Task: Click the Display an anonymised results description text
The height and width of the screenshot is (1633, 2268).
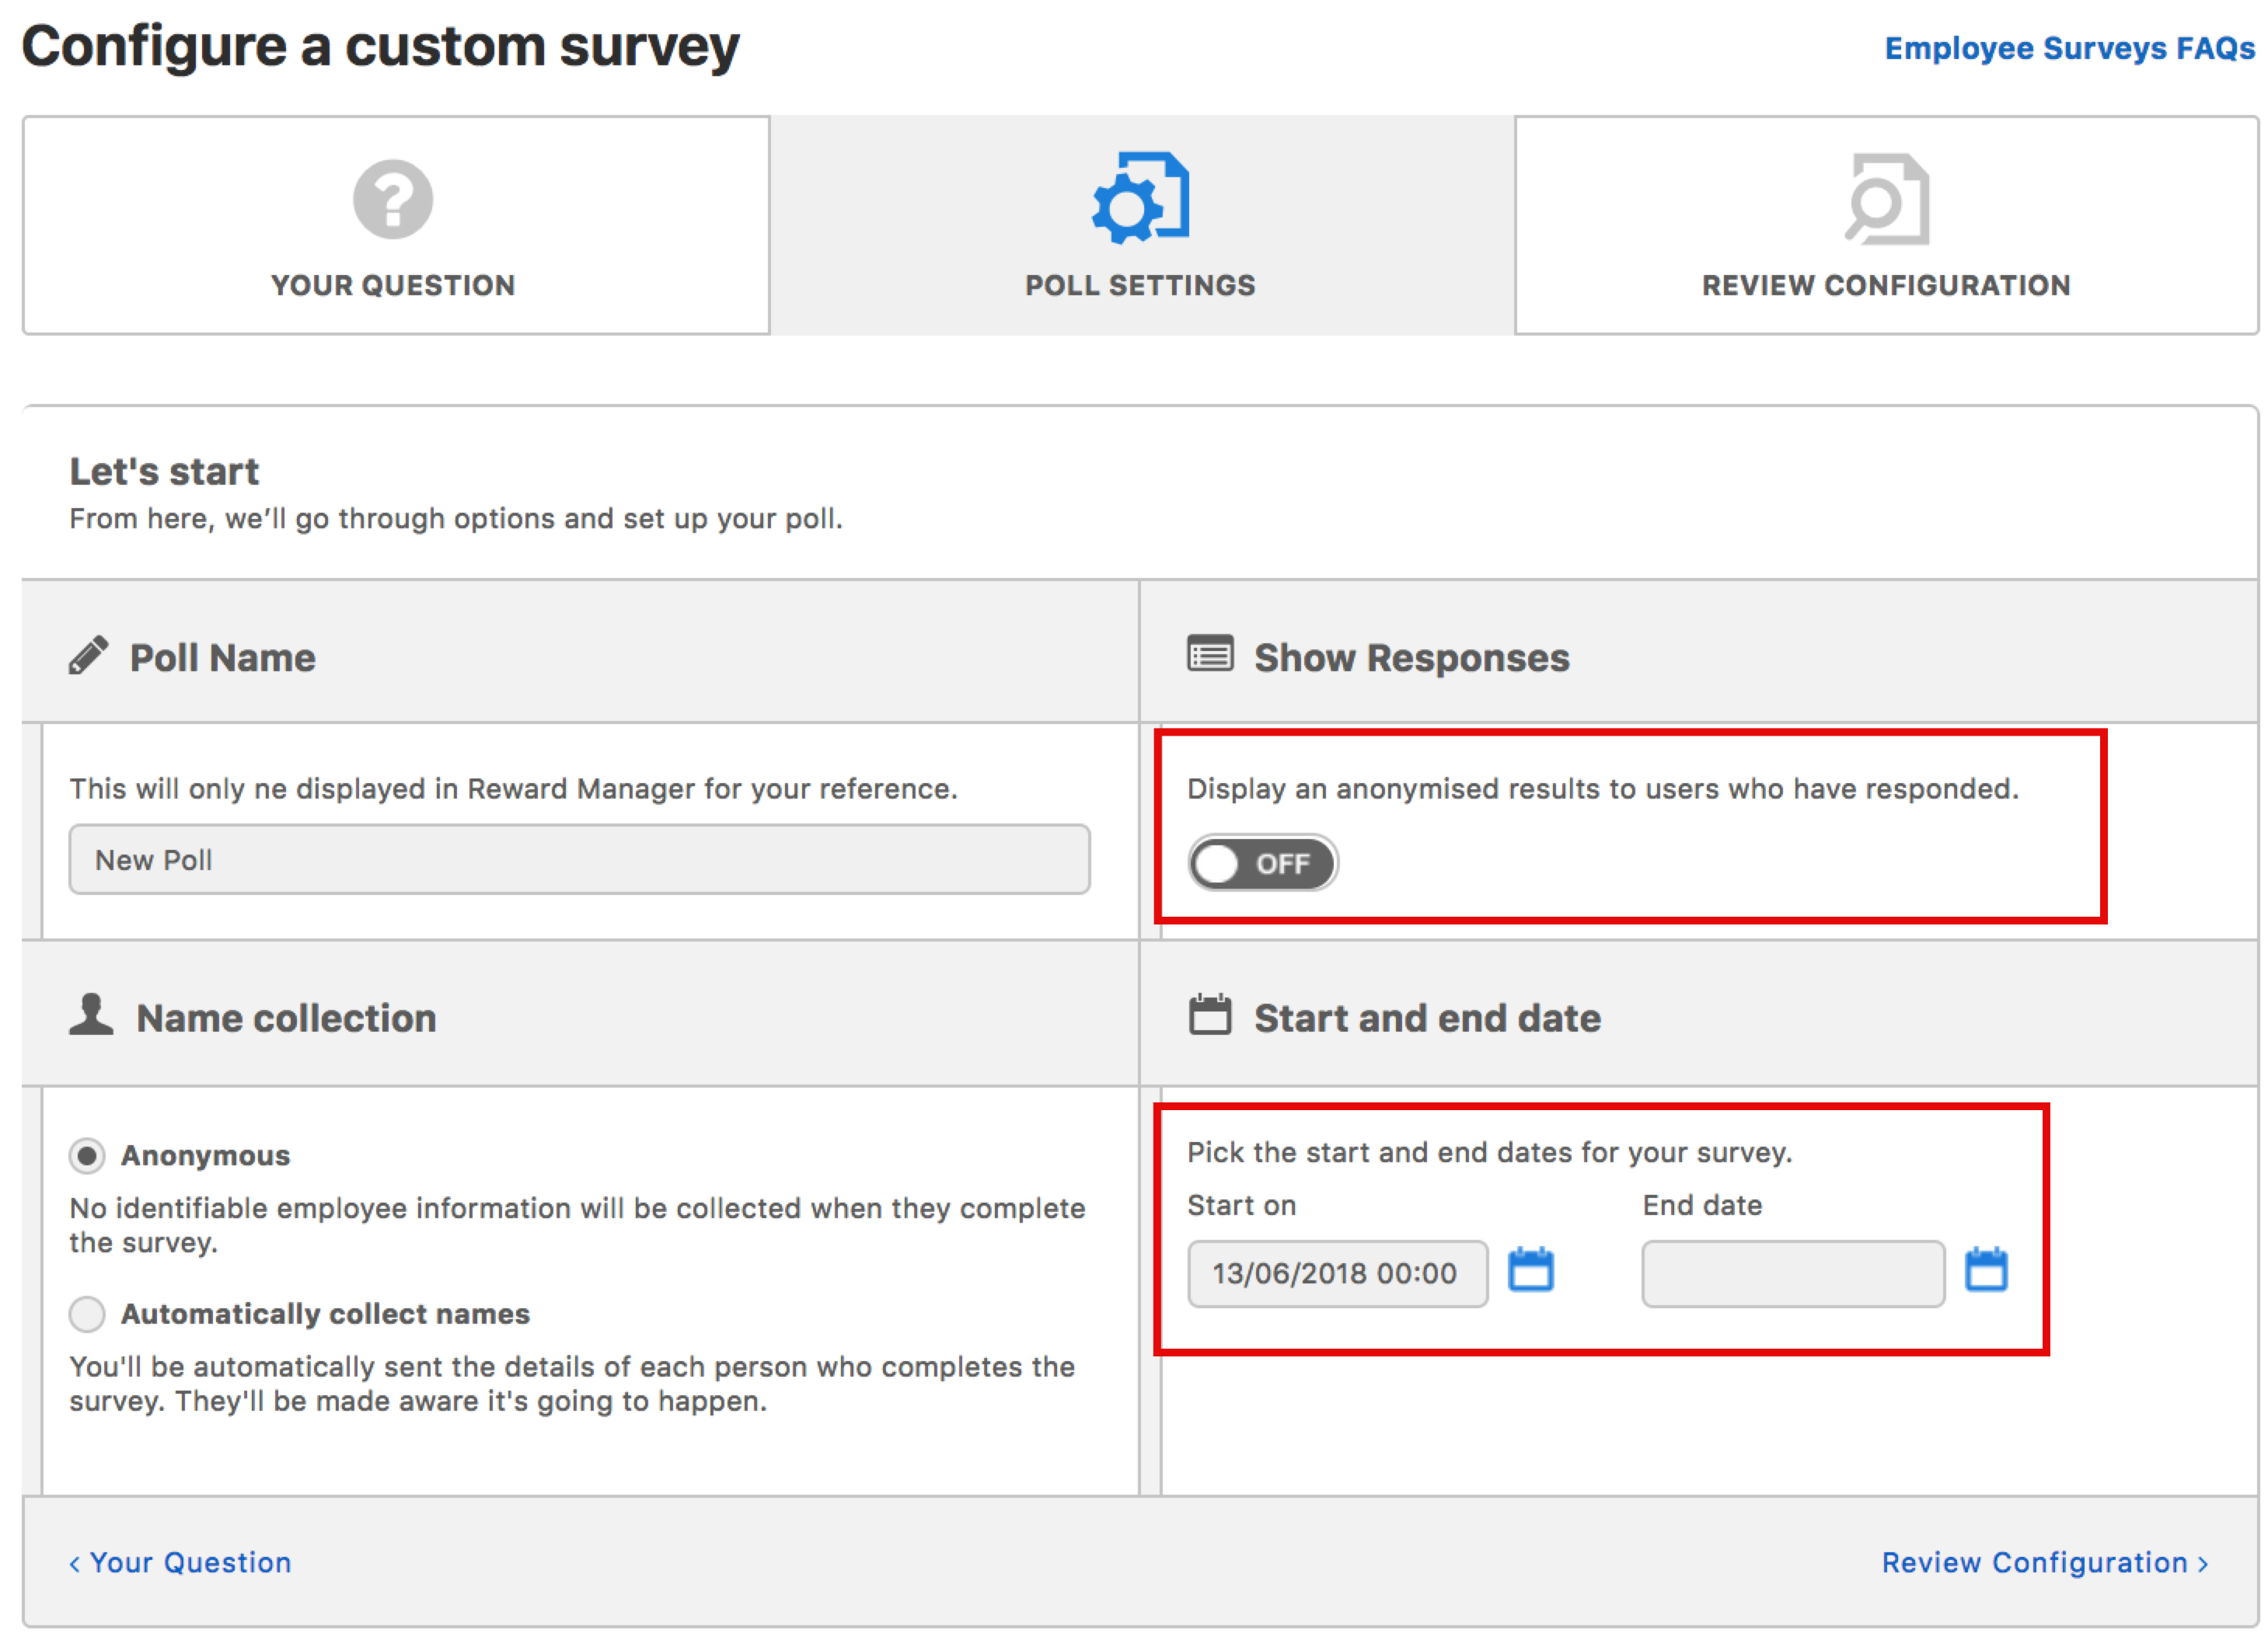Action: [x=1602, y=789]
